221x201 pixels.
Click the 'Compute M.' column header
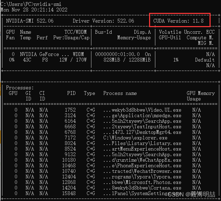coord(200,38)
